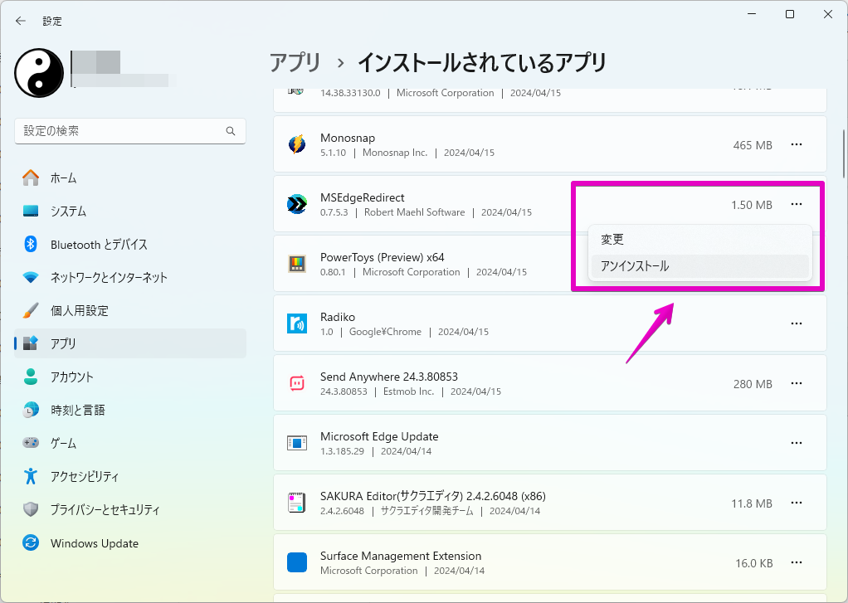Click the yin-yang profile avatar

click(39, 73)
